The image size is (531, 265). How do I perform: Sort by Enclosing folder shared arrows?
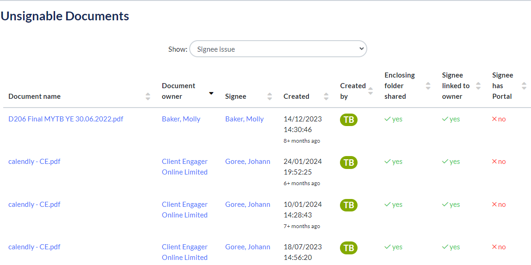coord(428,86)
